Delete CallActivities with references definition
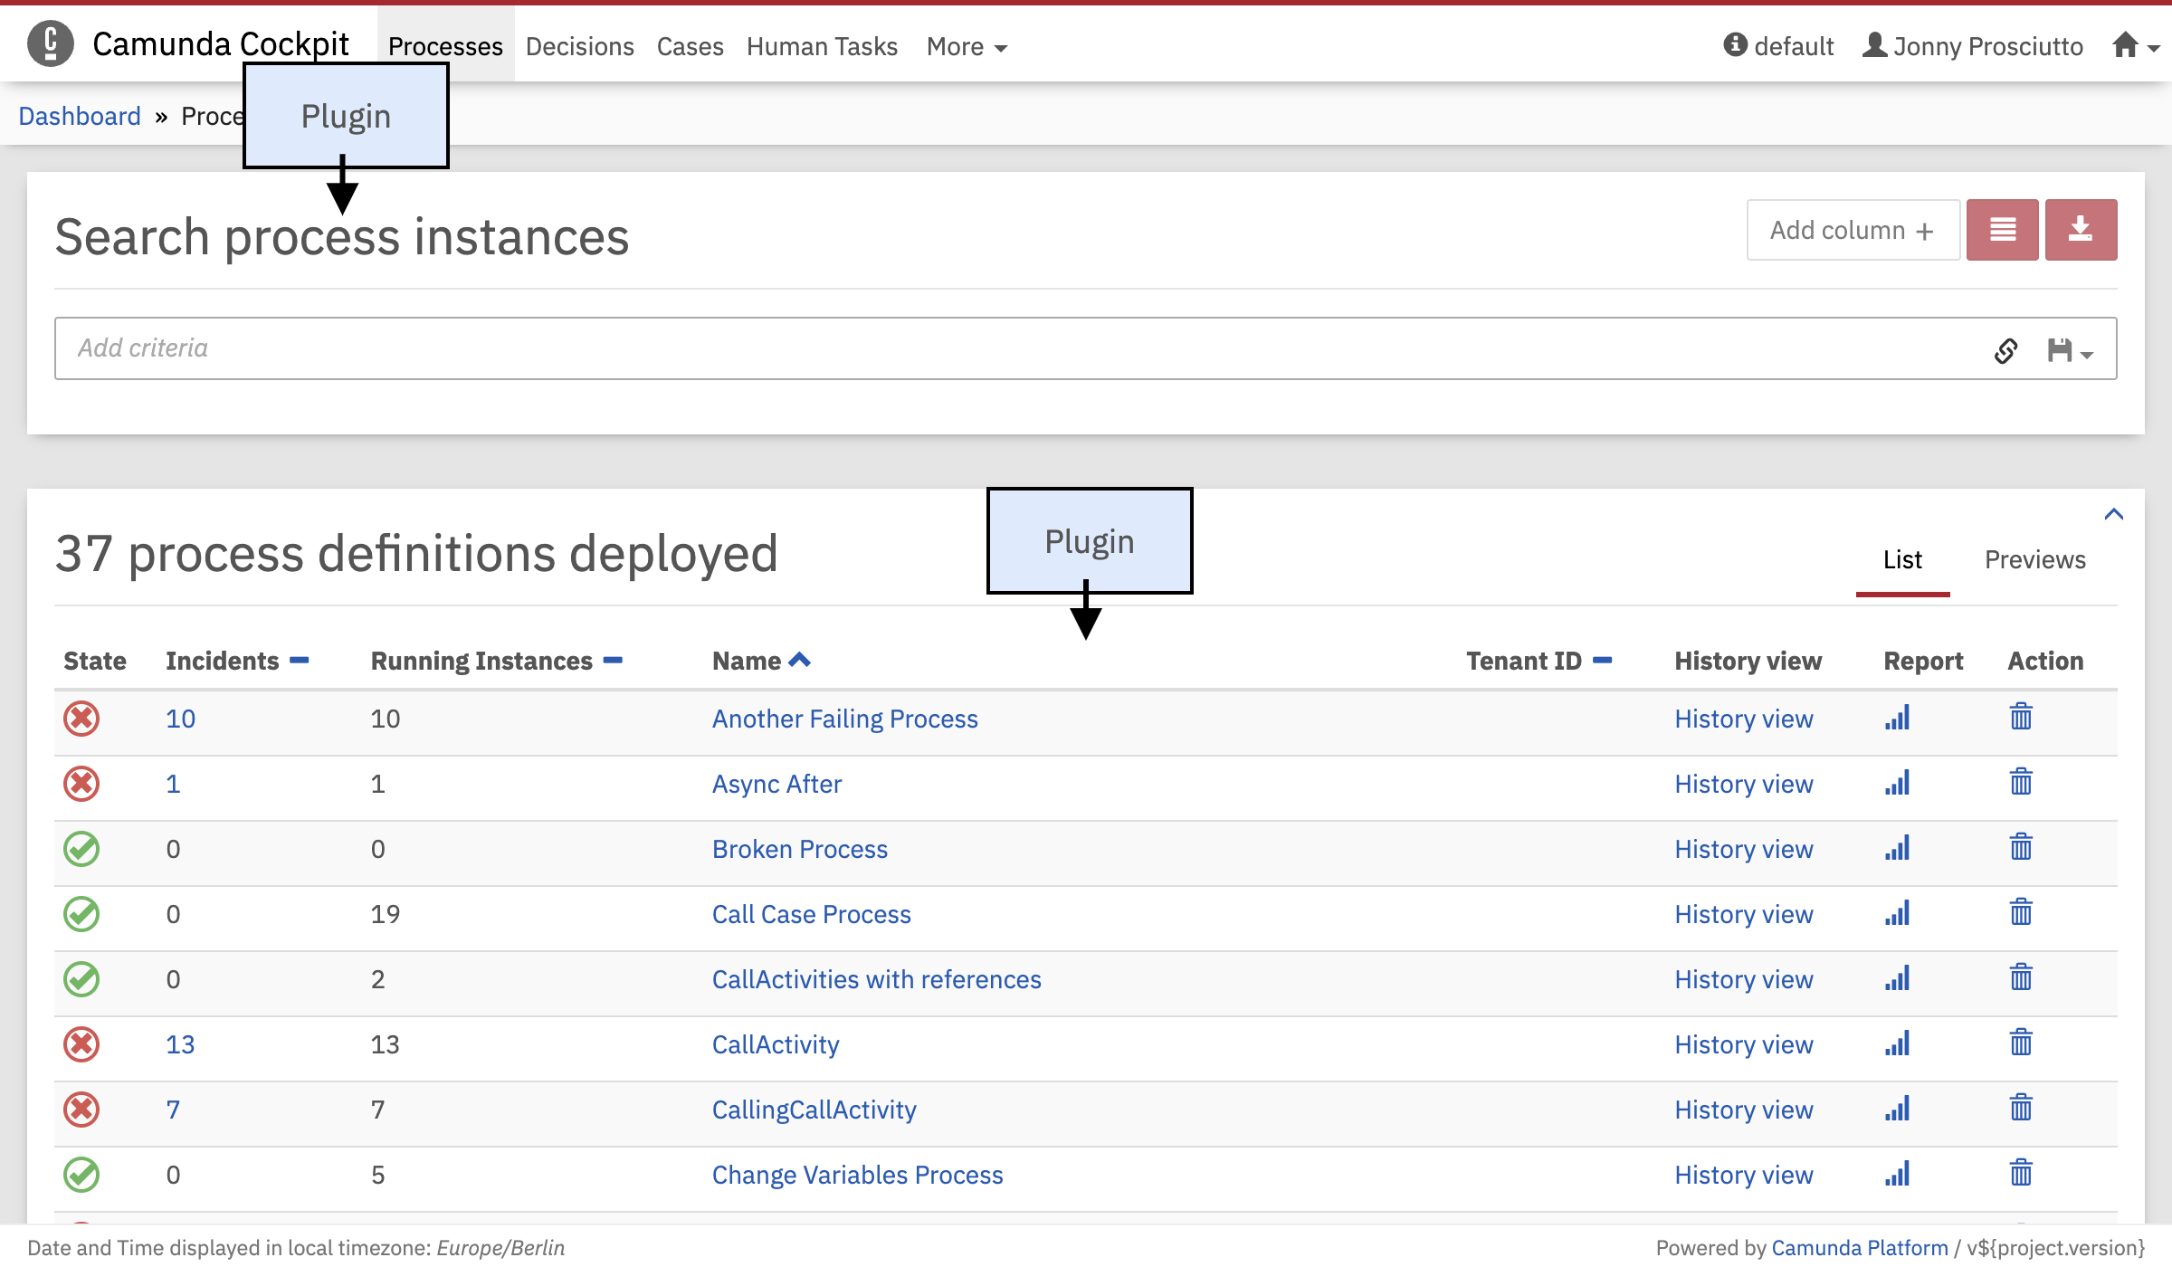The height and width of the screenshot is (1267, 2172). (x=2021, y=977)
